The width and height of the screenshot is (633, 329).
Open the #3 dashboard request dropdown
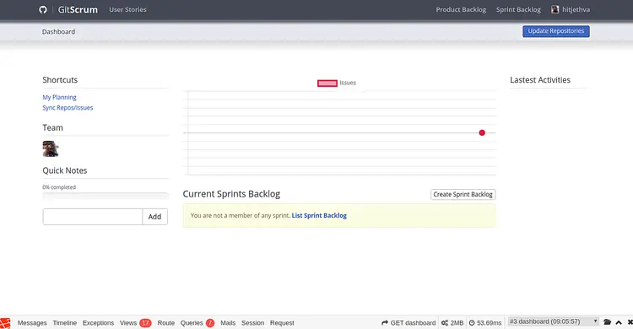click(x=553, y=321)
